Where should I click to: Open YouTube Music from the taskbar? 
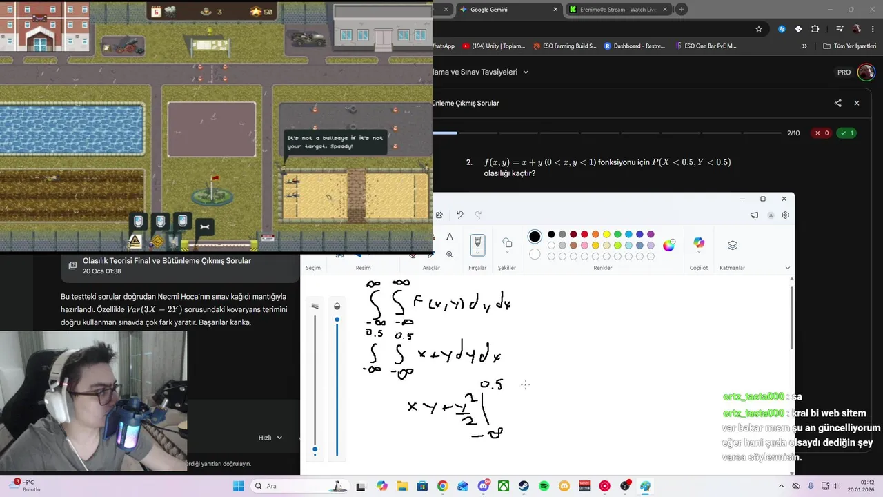[605, 486]
